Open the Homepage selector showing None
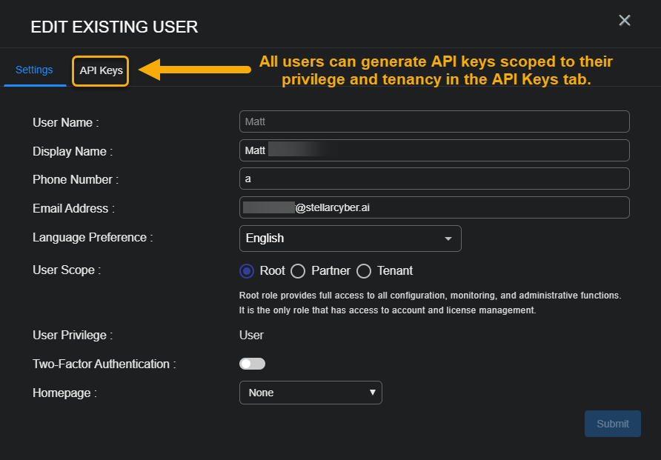This screenshot has width=661, height=460. pos(310,393)
